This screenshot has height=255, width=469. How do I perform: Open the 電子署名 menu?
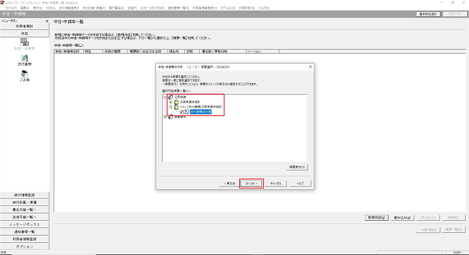(x=117, y=8)
